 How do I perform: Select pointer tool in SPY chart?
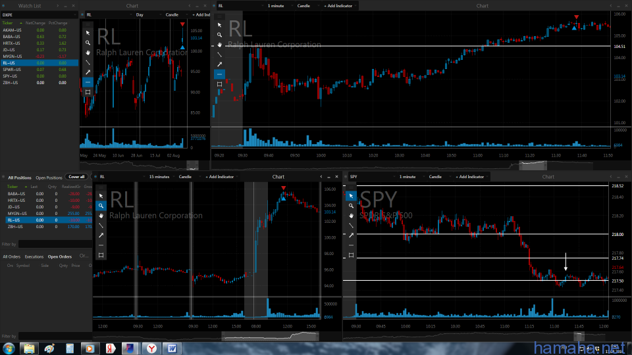pos(351,196)
